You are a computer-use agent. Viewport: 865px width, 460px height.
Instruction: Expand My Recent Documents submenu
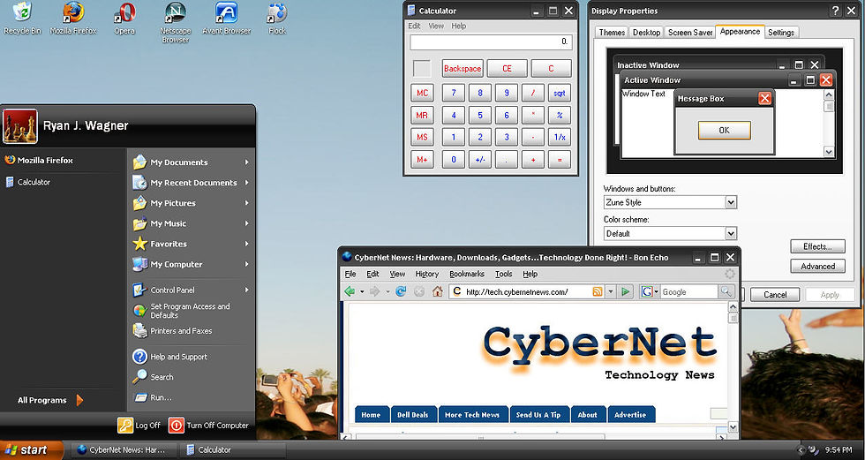click(246, 183)
